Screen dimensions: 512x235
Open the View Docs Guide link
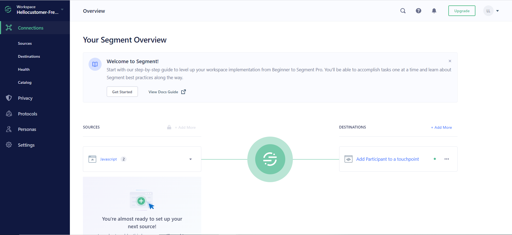point(163,92)
